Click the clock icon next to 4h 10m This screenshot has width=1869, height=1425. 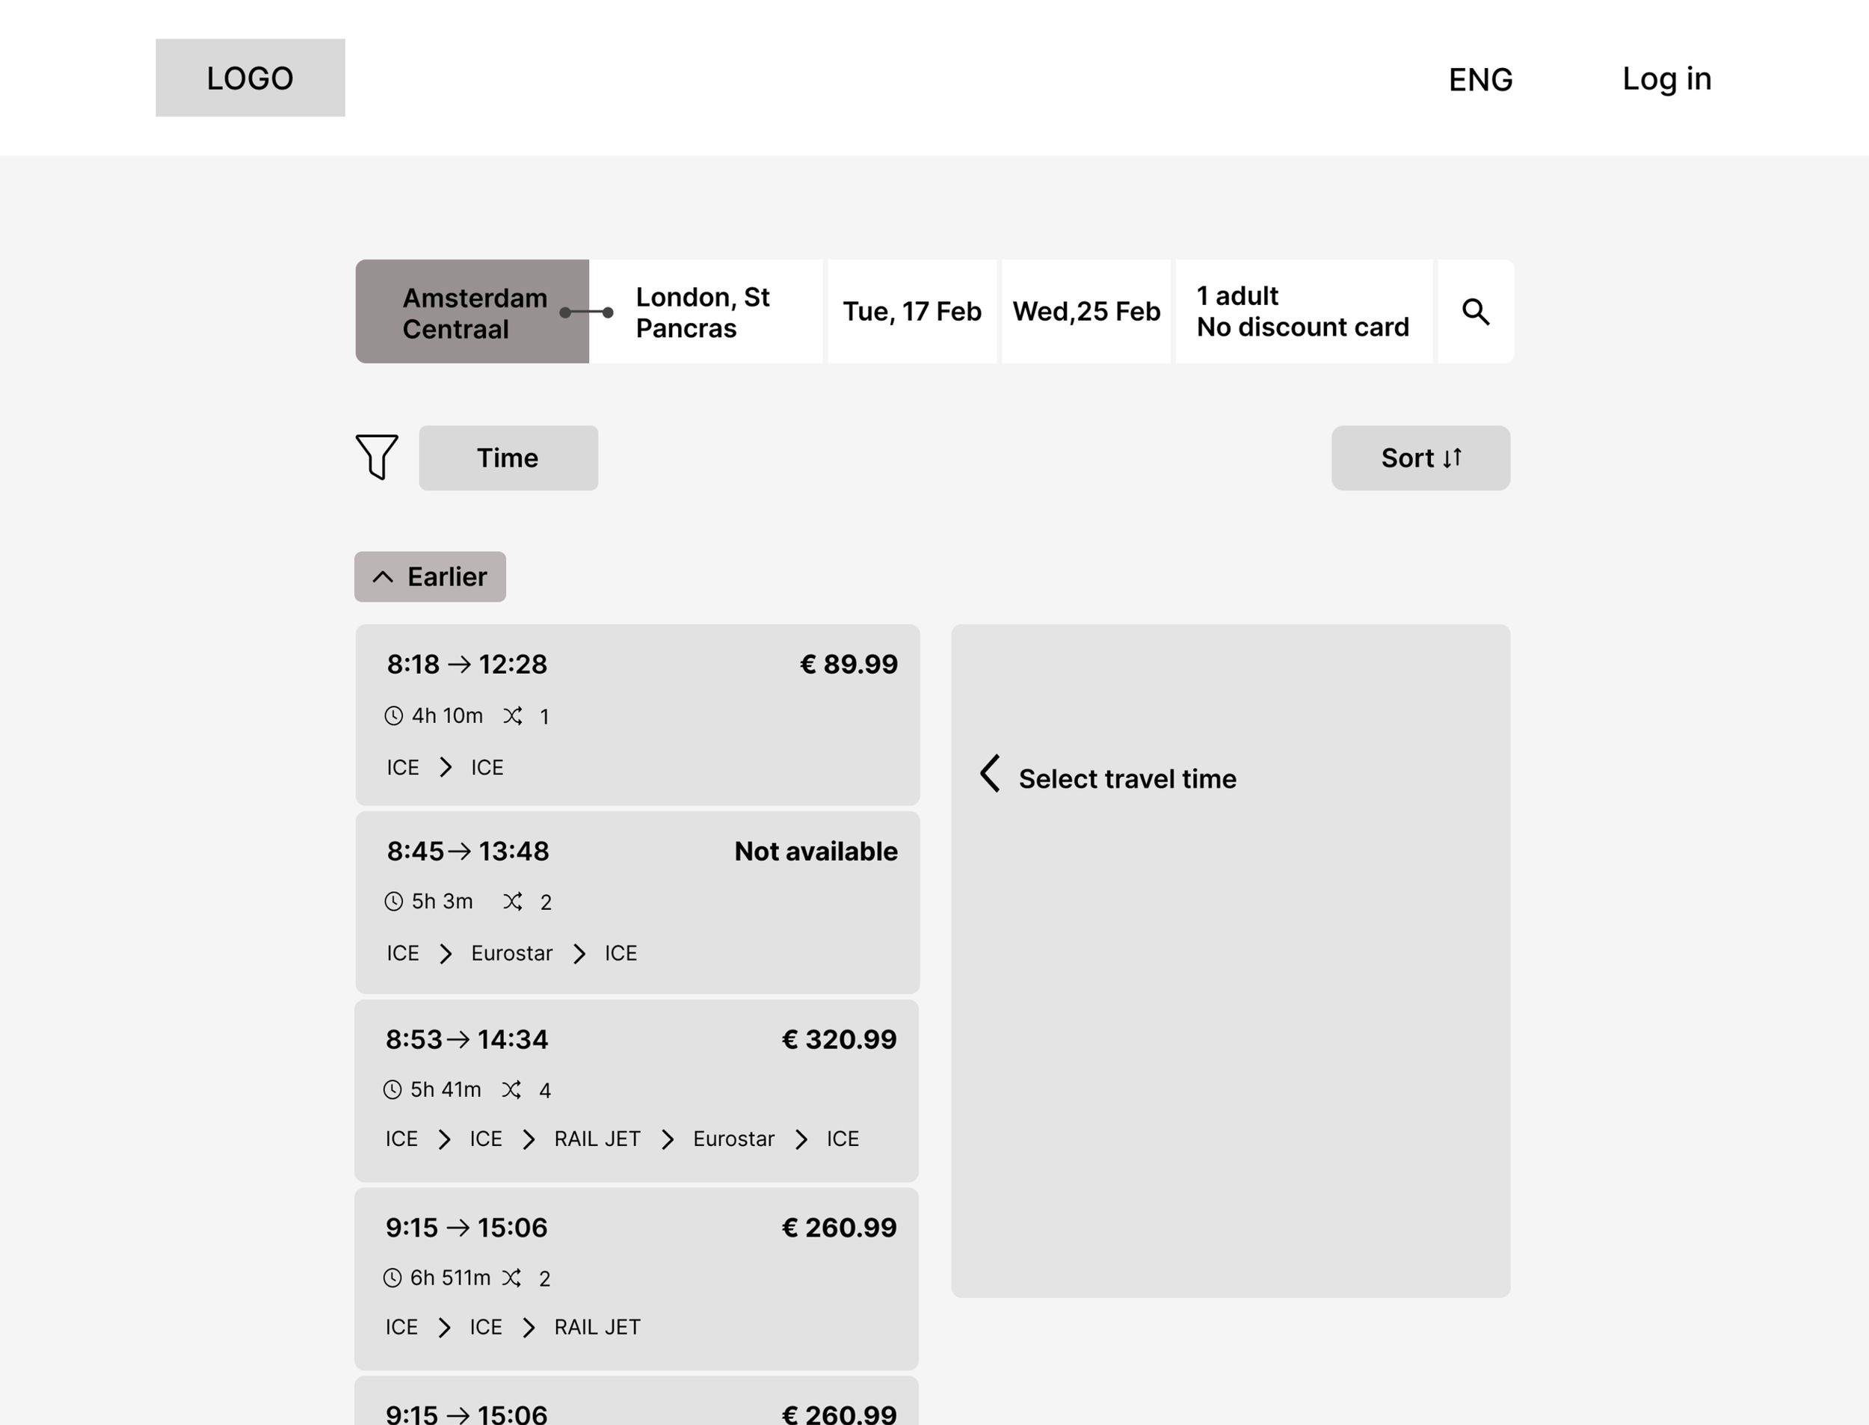click(x=393, y=716)
